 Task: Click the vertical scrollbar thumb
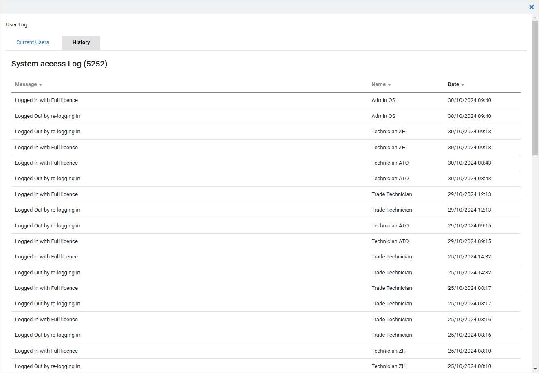[x=535, y=88]
